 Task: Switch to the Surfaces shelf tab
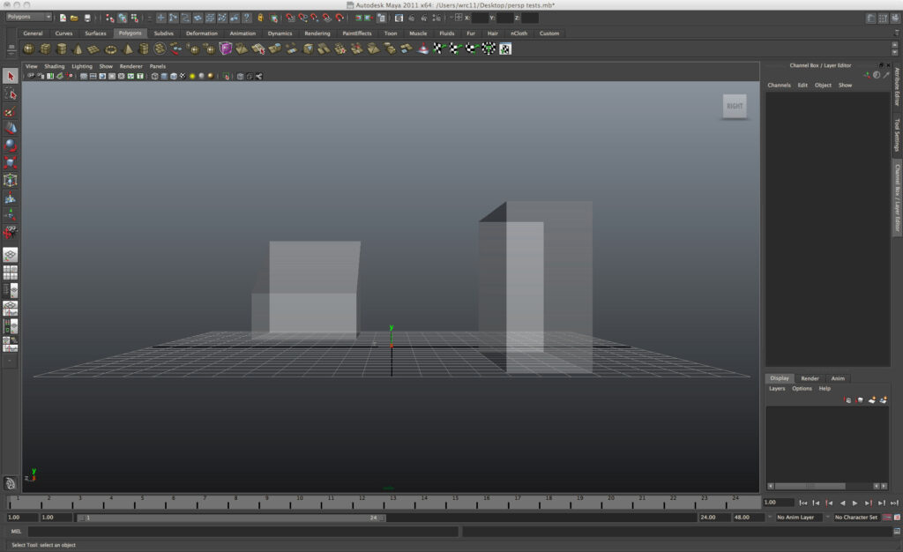(x=95, y=34)
